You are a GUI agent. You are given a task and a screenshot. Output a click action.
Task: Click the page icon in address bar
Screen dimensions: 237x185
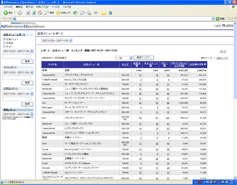click(x=15, y=18)
